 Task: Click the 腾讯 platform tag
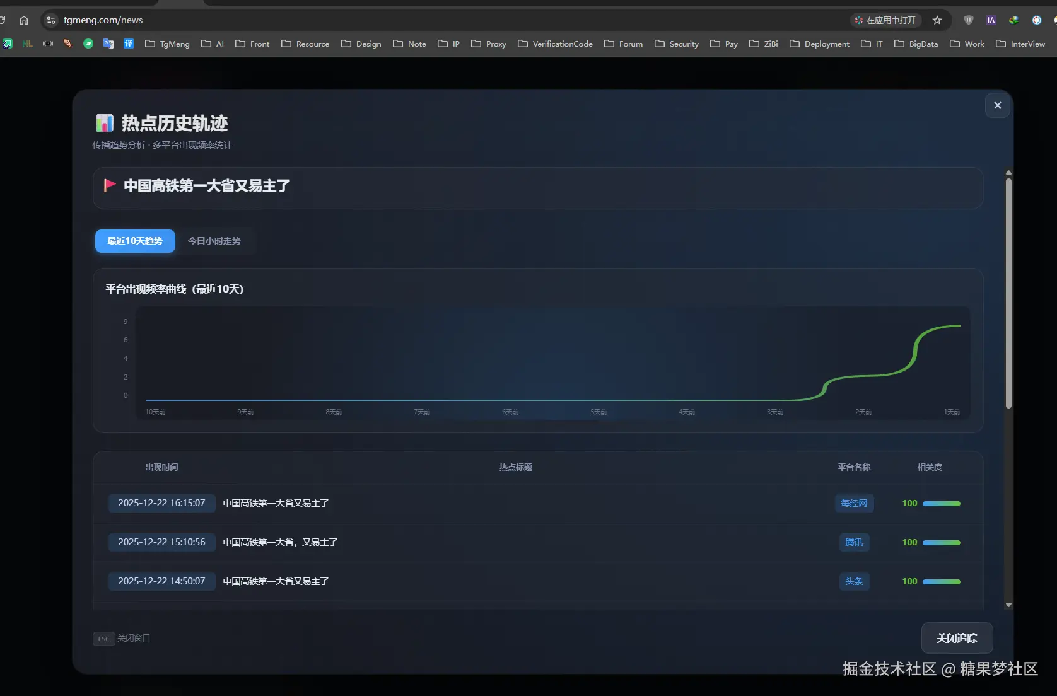854,542
